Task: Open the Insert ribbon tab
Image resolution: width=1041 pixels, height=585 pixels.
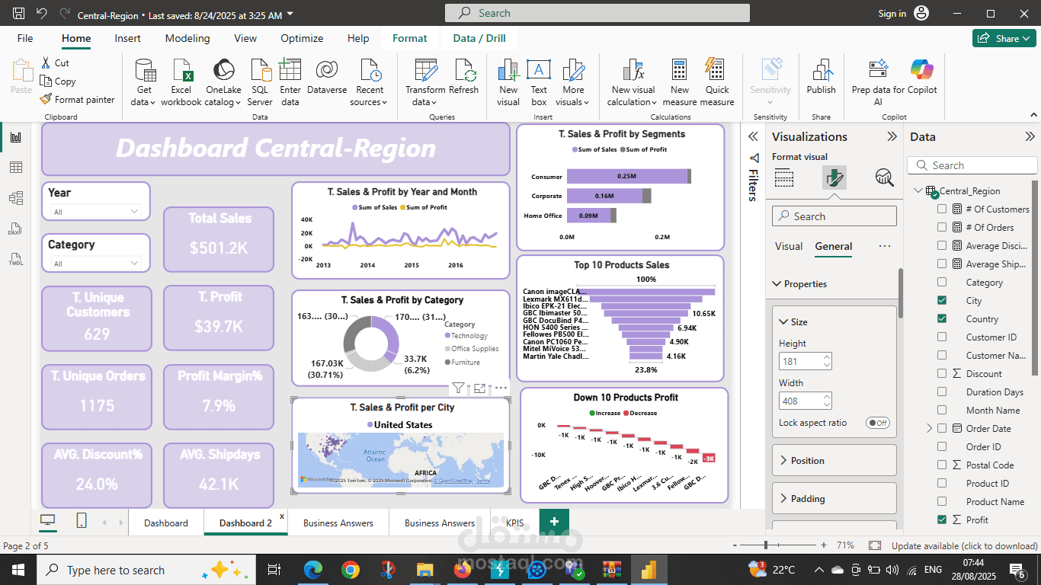Action: [127, 38]
